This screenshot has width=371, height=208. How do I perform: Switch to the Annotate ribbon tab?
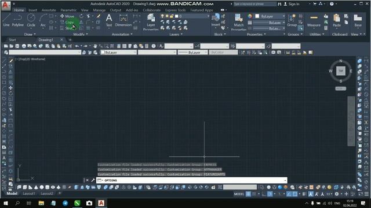coord(49,10)
